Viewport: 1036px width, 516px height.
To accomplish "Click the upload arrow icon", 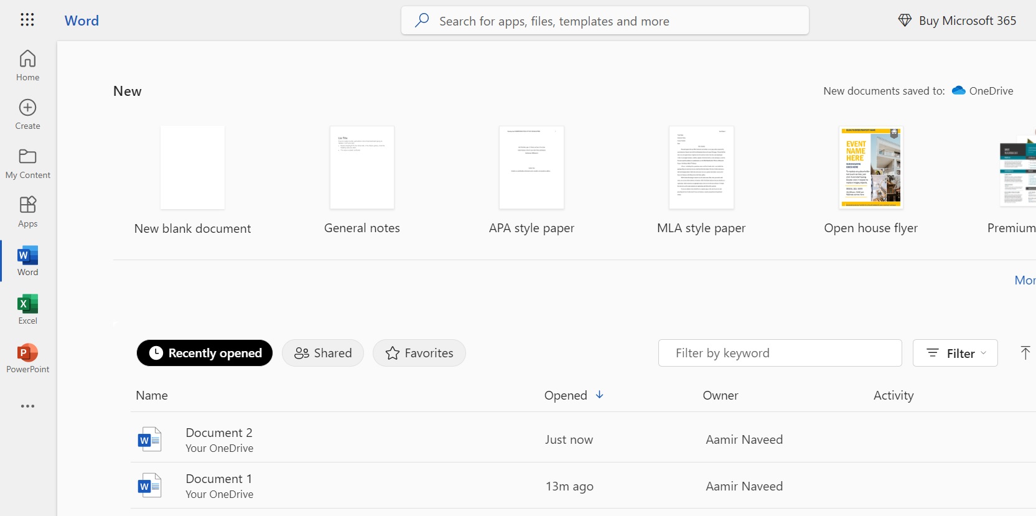I will coord(1025,353).
